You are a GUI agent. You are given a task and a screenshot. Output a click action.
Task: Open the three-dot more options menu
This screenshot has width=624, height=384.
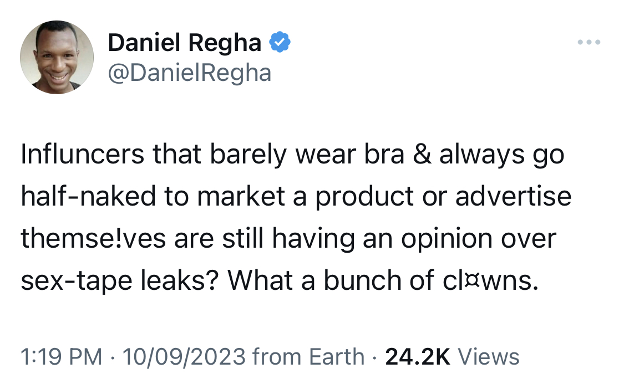[589, 42]
